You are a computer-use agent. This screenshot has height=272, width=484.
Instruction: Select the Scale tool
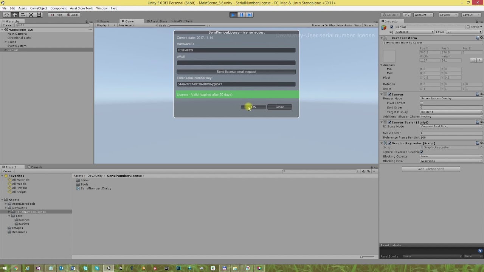click(x=31, y=15)
